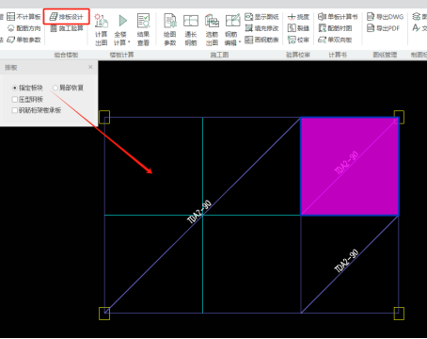Viewport: 427px width, 339px height.
Task: Click the 裂缝 crack check icon
Action: tap(292, 28)
